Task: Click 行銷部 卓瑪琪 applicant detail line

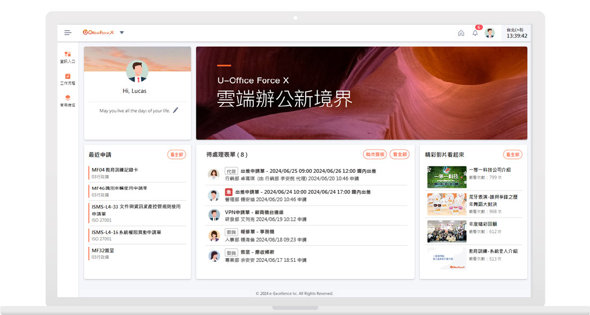Action: 292,179
